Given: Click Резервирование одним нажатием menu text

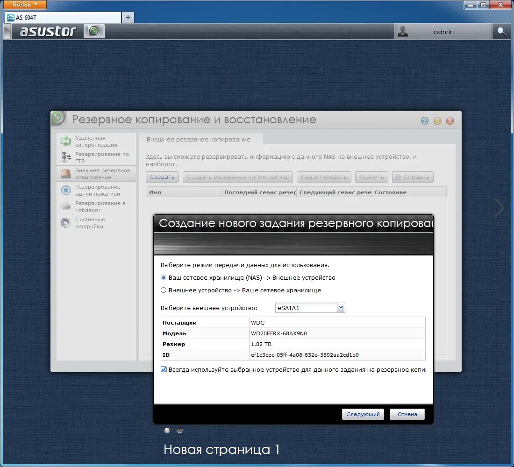Looking at the screenshot, I should click(x=98, y=191).
